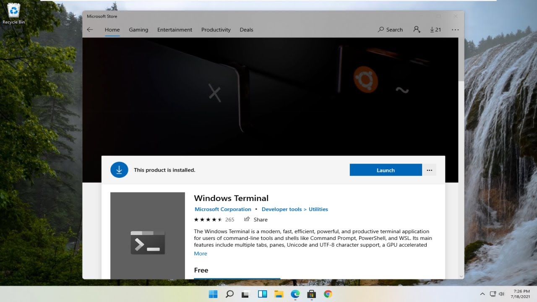Open File Explorer from the taskbar

(279, 294)
